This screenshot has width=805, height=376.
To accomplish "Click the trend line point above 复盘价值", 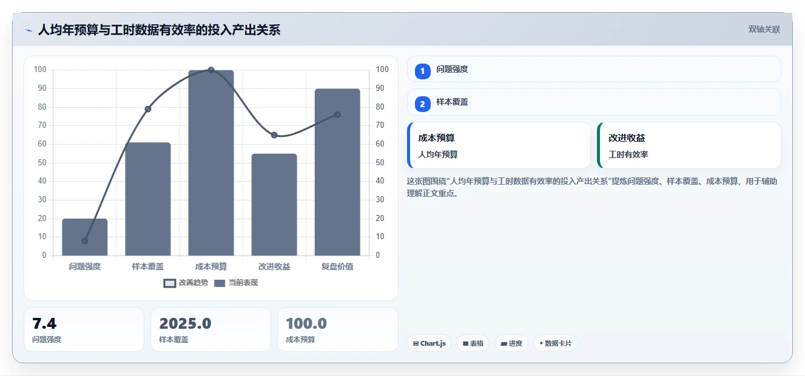I will [337, 114].
